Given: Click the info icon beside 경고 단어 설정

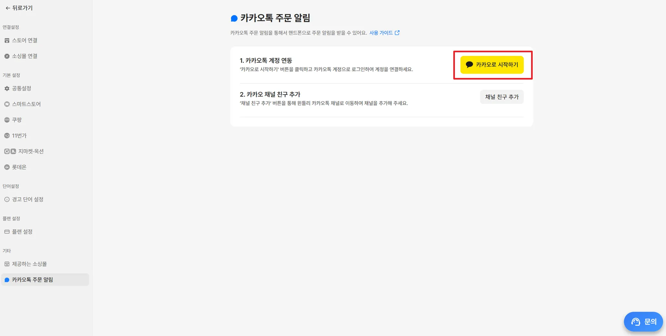Looking at the screenshot, I should [7, 199].
